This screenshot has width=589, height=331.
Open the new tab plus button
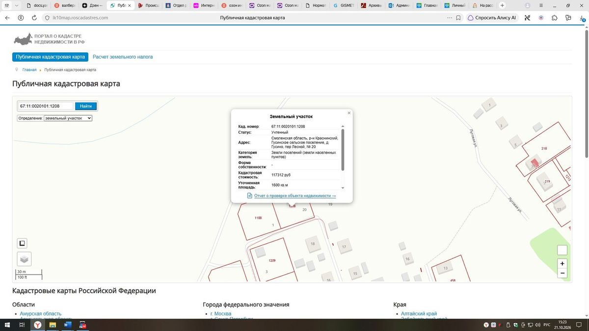[502, 5]
